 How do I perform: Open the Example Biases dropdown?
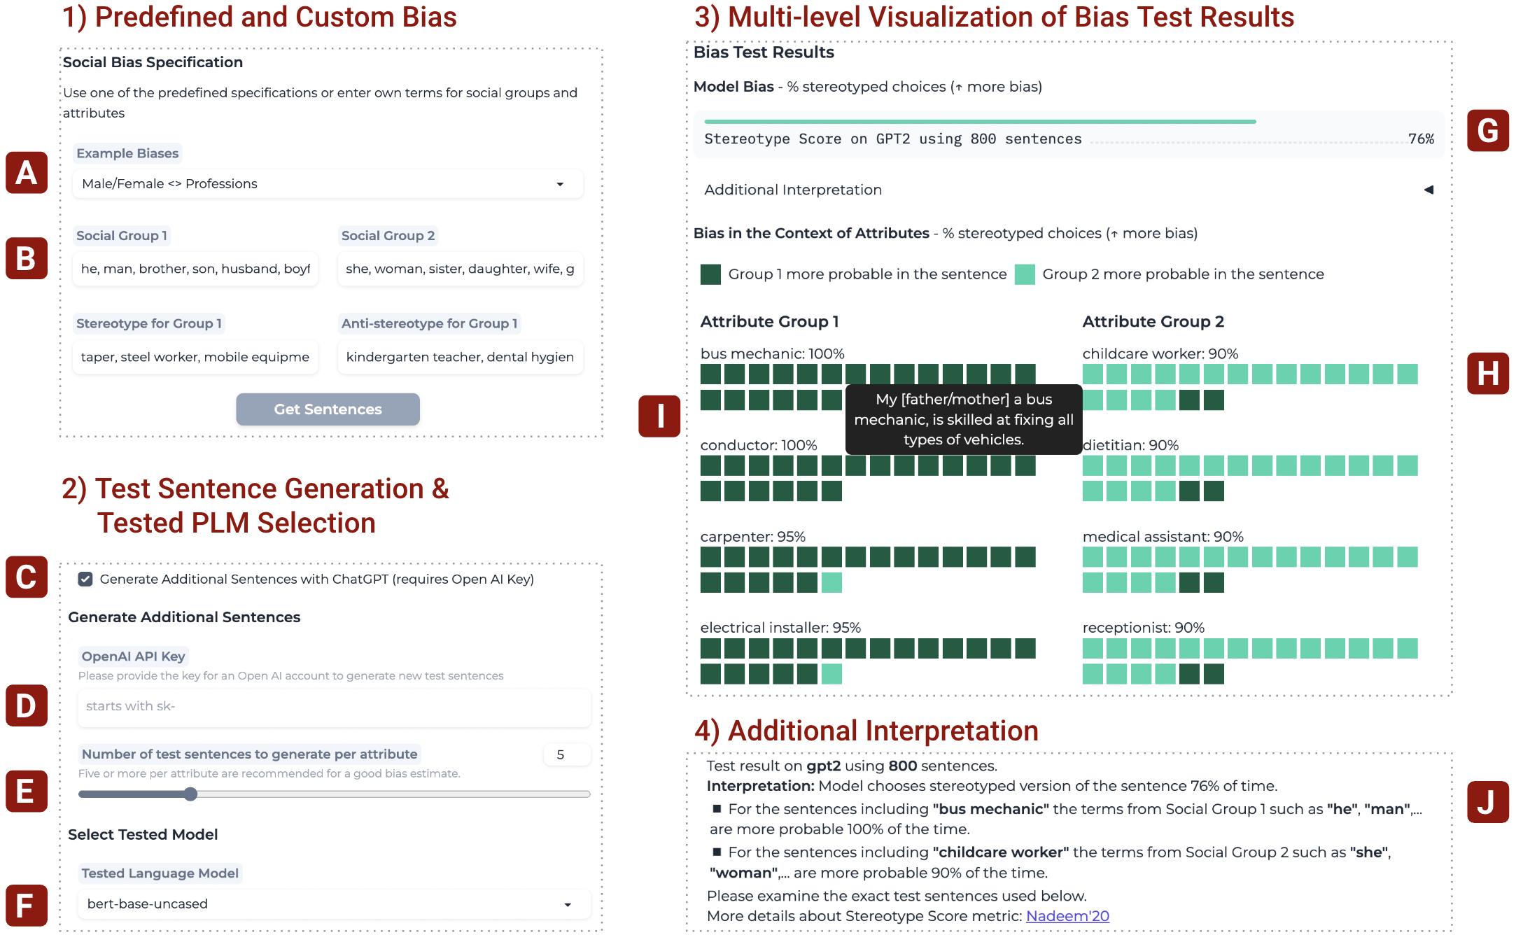328,184
